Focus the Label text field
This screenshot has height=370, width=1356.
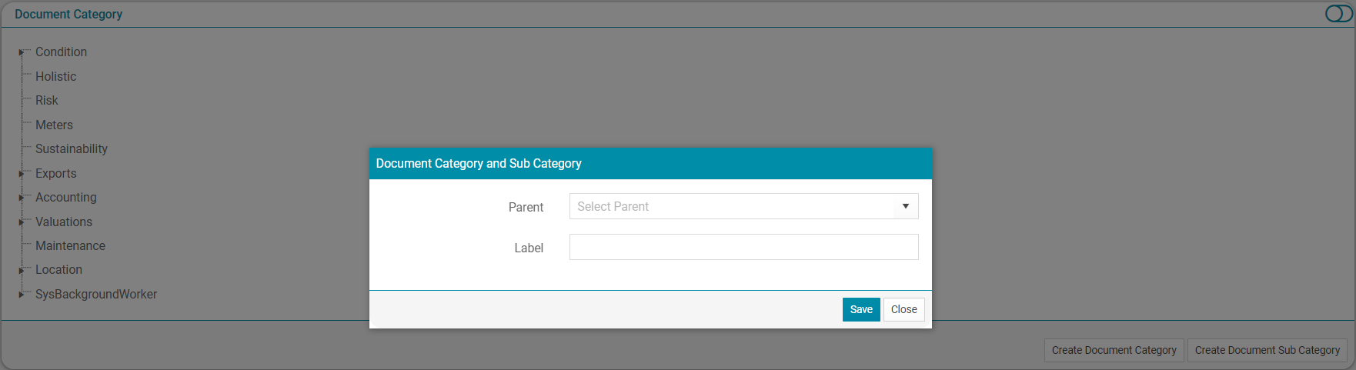[x=743, y=247]
